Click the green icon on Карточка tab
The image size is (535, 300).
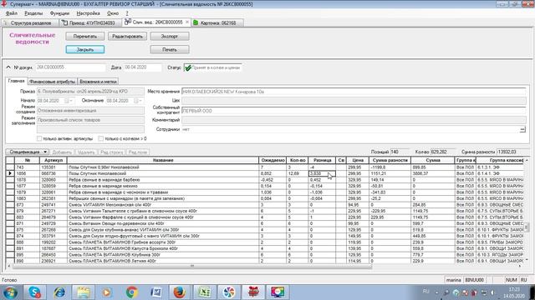click(x=196, y=22)
